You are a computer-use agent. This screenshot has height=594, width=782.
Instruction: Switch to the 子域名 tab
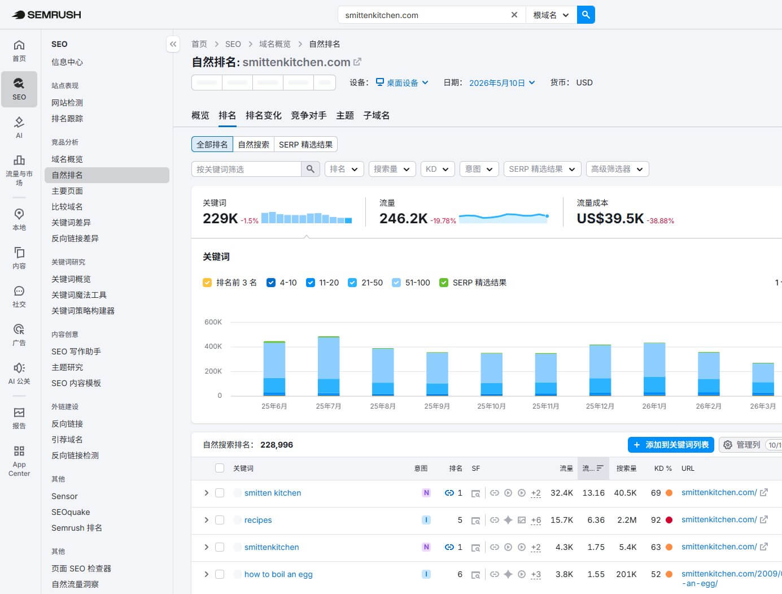377,115
